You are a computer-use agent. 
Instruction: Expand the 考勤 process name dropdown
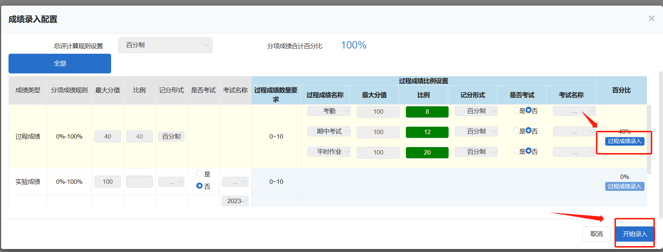[329, 111]
